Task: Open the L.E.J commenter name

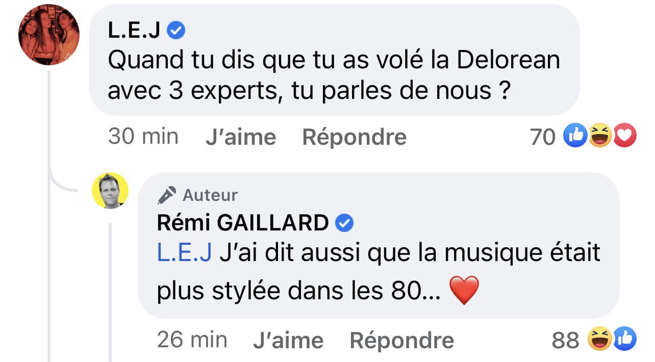Action: (x=134, y=32)
